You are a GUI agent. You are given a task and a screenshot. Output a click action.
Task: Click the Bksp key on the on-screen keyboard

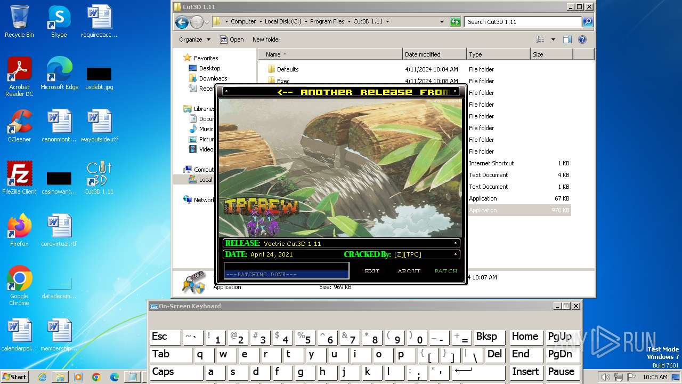489,337
